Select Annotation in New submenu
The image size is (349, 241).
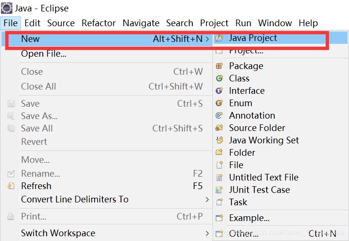280,115
